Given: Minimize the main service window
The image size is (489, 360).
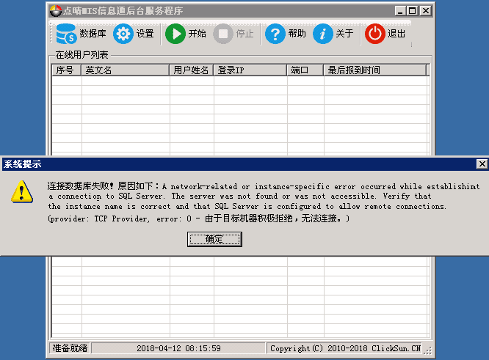Looking at the screenshot, I should 399,11.
